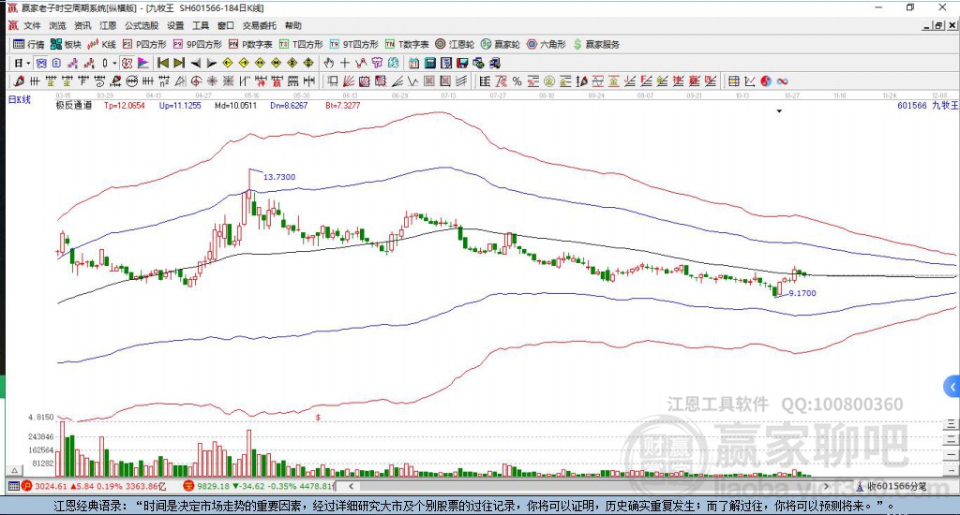
Task: Move chart left with black left arrow
Action: 195,63
